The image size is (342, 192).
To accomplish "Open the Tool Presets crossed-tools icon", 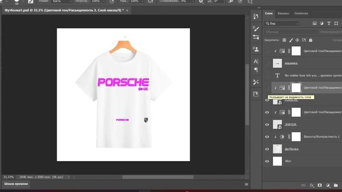I will point(256,82).
